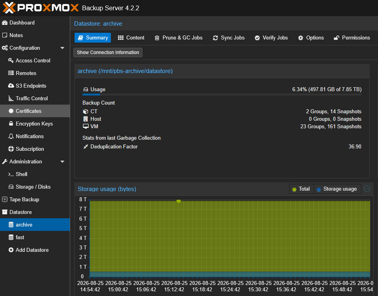Click the green data point marker on chart
This screenshot has height=296, width=378.
click(179, 201)
